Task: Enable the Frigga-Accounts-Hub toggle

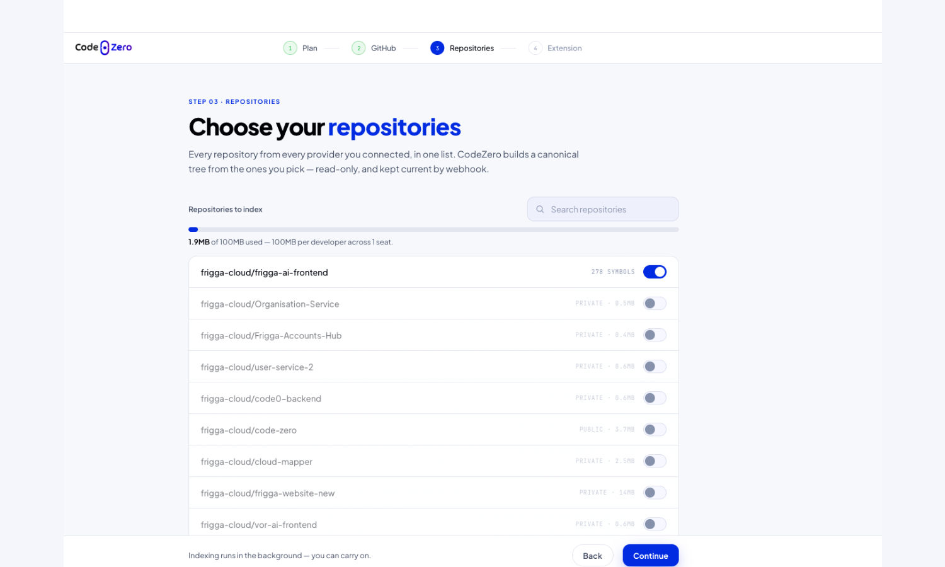Action: [x=655, y=335]
